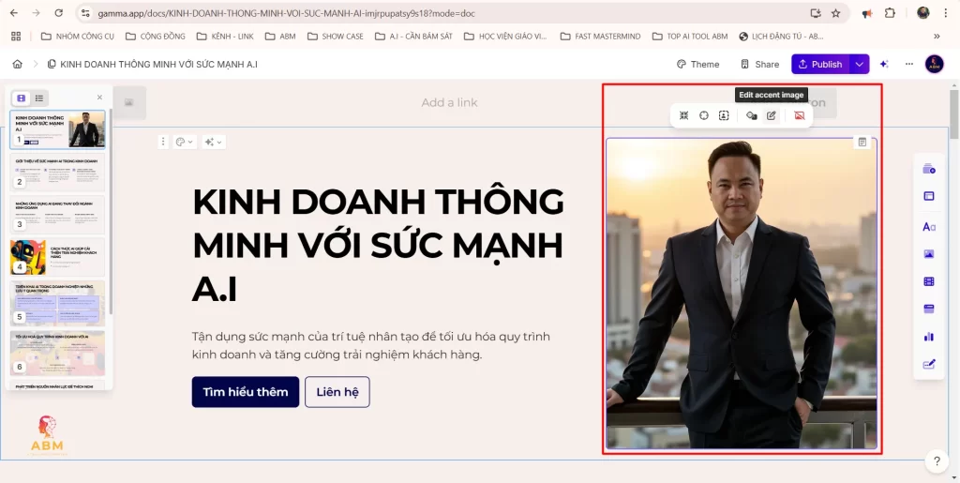Switch to list outline view in slide panel

point(39,98)
